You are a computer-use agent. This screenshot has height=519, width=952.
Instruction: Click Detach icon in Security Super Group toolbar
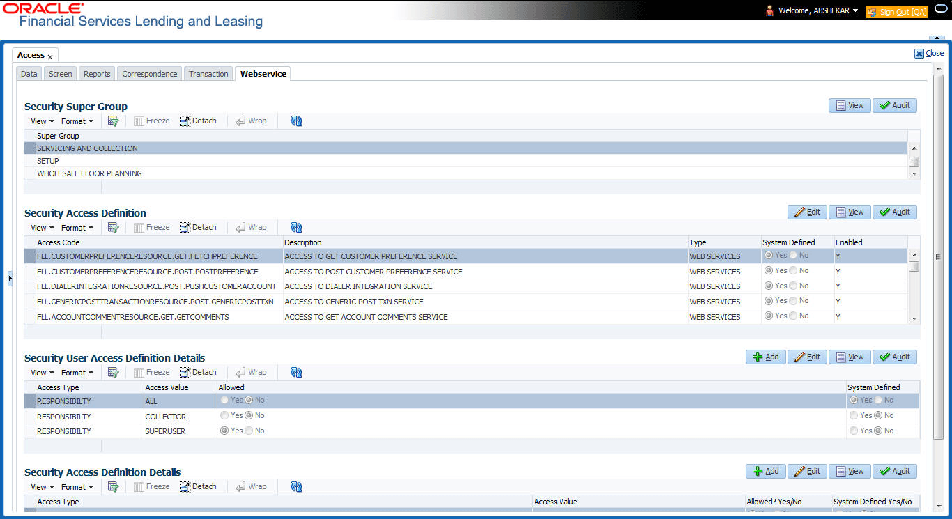185,121
